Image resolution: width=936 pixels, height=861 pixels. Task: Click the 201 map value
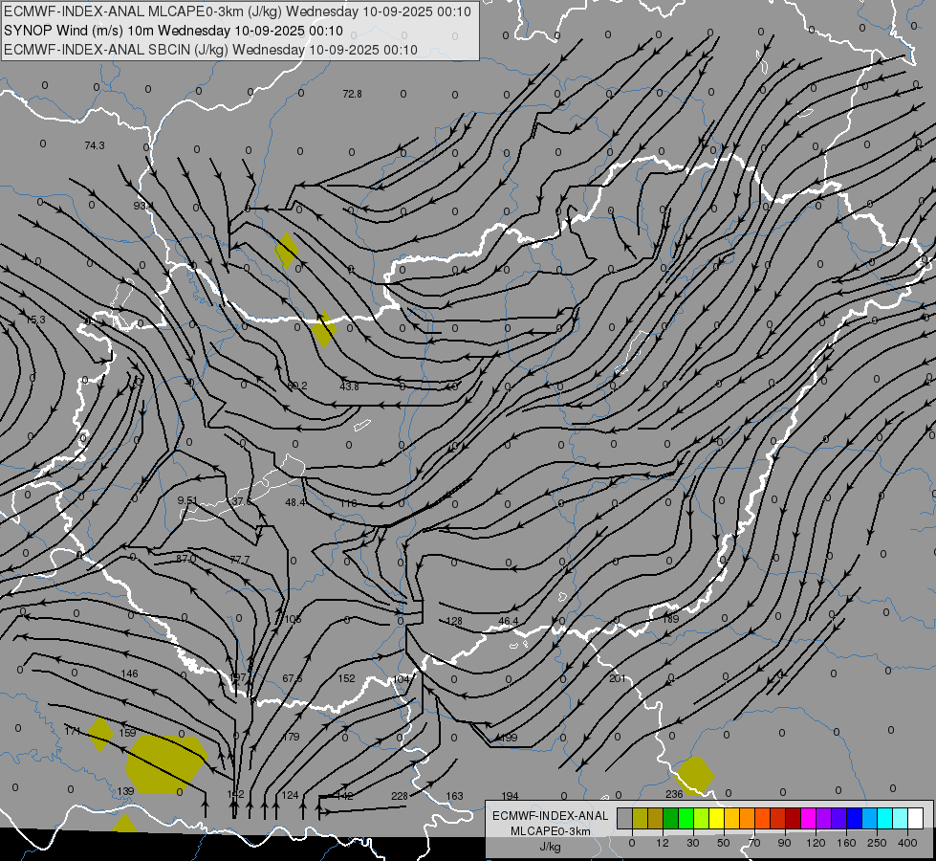click(x=618, y=678)
